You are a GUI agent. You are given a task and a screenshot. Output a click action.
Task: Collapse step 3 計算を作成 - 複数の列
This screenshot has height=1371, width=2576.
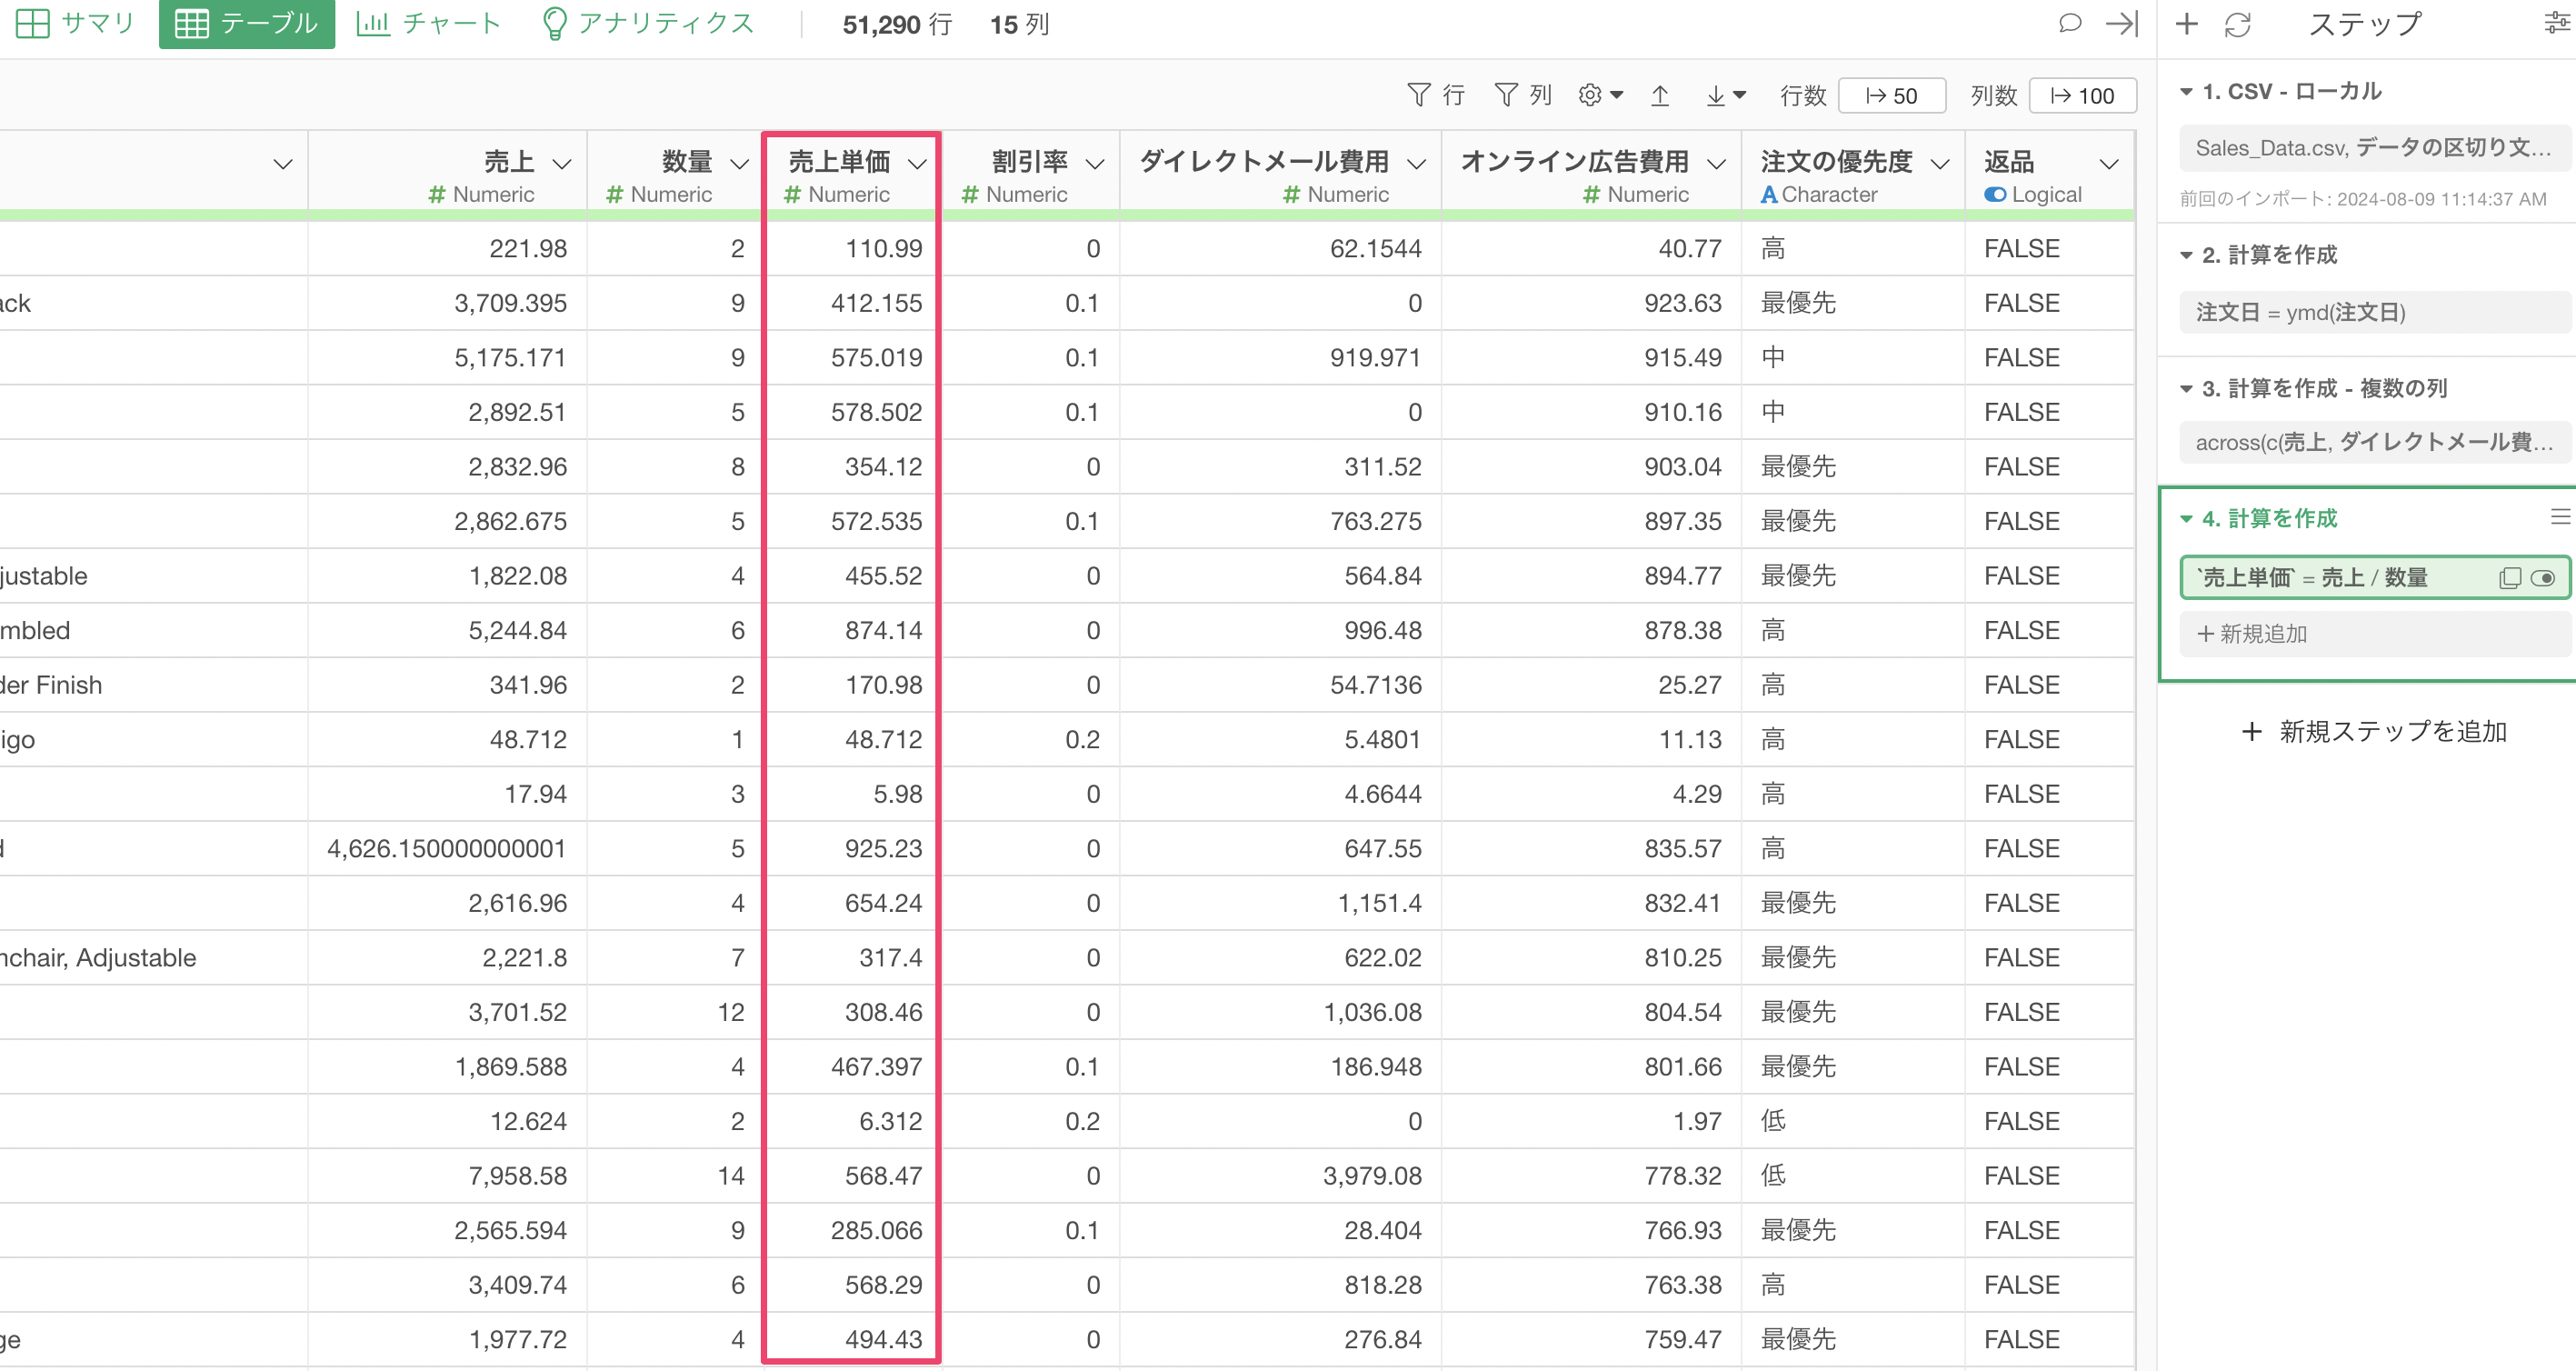(2186, 388)
